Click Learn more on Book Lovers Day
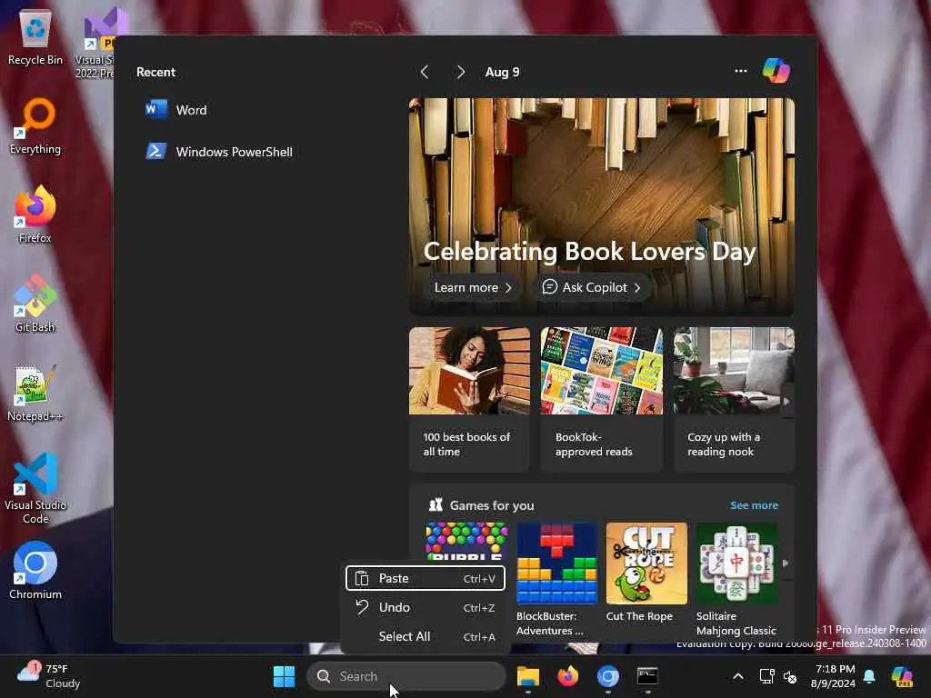Image resolution: width=931 pixels, height=698 pixels. click(473, 288)
